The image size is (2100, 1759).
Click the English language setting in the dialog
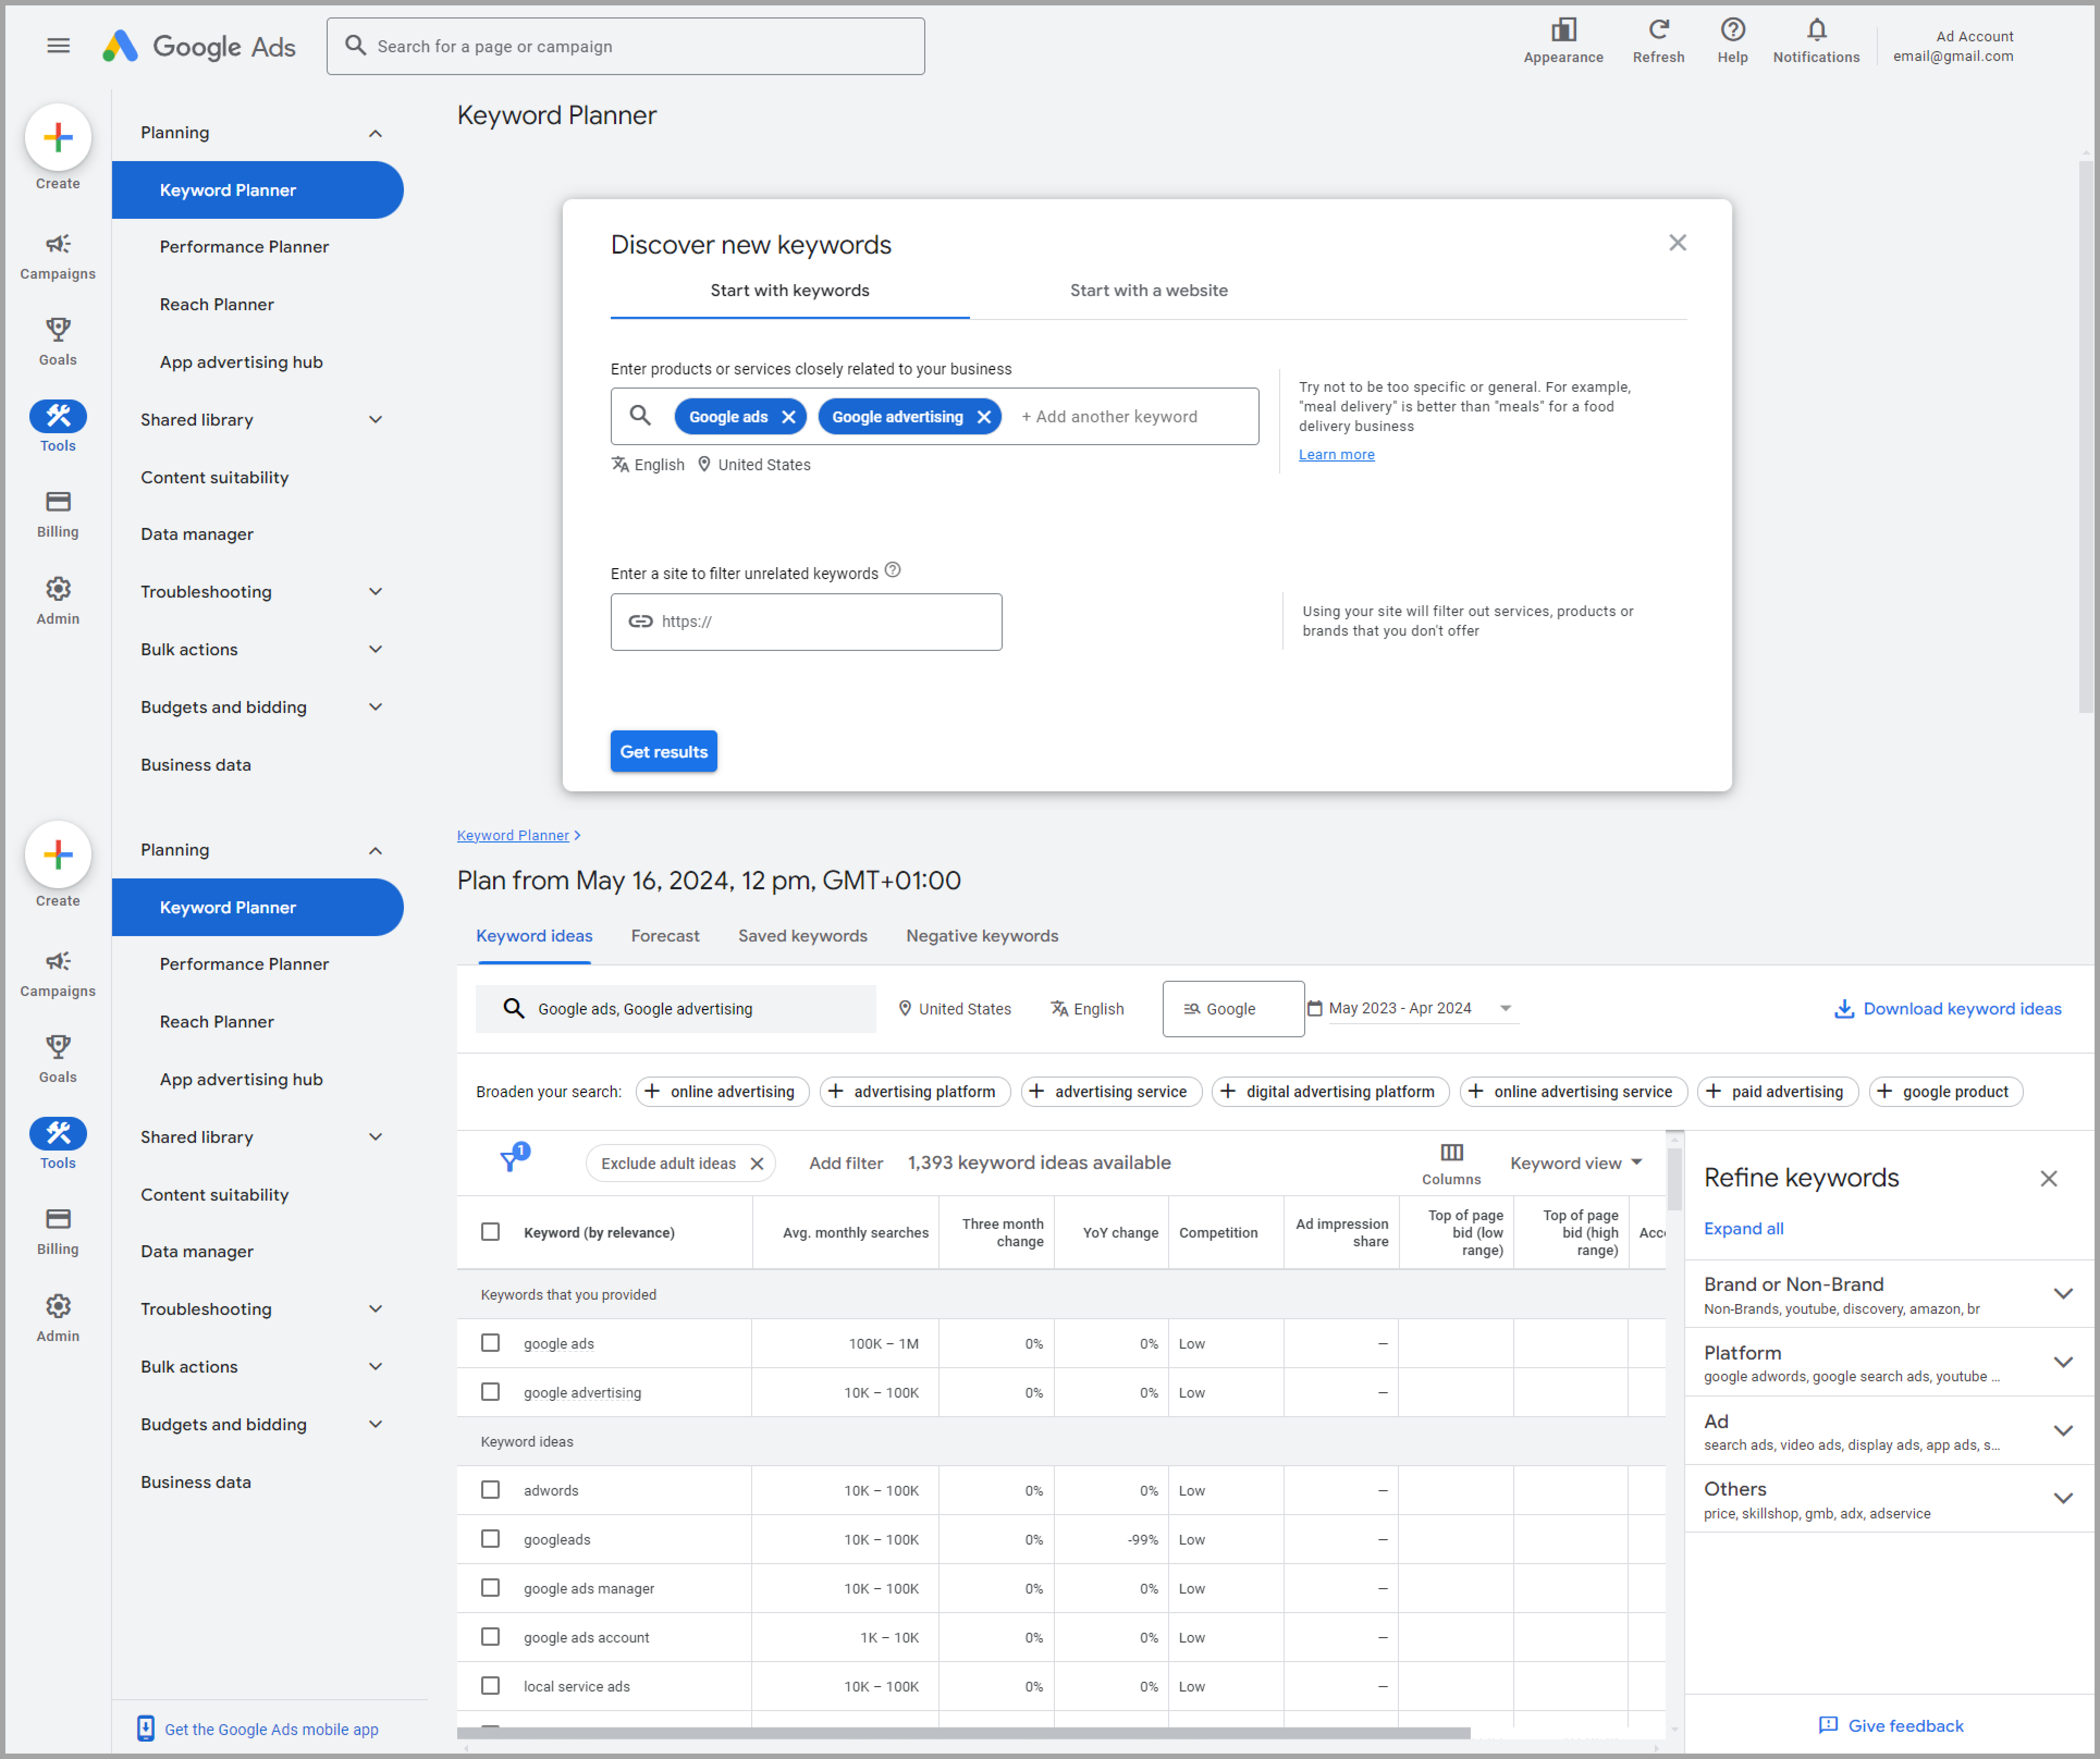click(648, 465)
